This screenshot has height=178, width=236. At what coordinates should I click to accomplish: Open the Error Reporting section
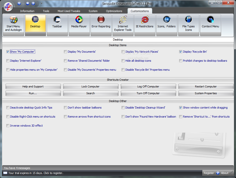(x=101, y=25)
